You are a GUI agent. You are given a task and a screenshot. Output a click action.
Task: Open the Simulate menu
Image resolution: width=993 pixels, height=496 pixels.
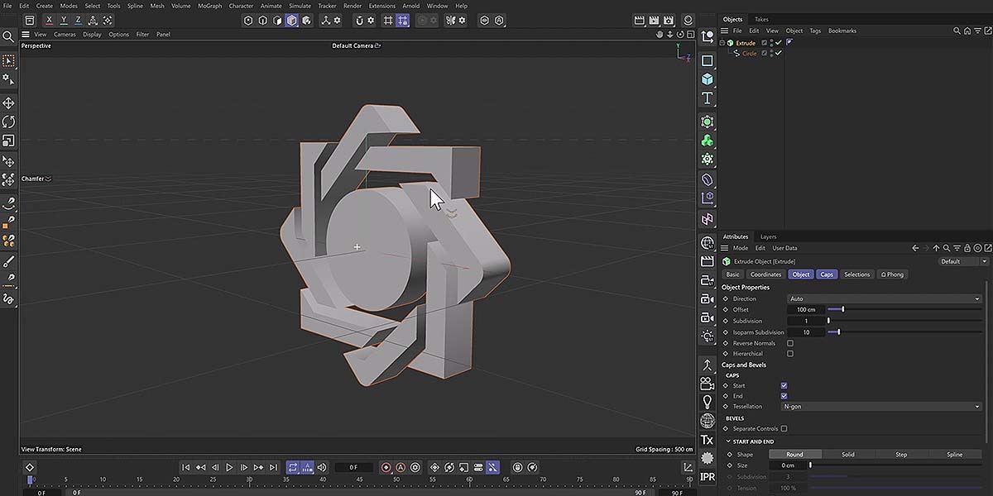tap(300, 6)
